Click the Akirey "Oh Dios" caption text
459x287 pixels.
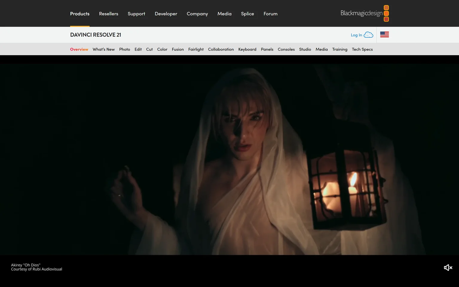click(26, 265)
